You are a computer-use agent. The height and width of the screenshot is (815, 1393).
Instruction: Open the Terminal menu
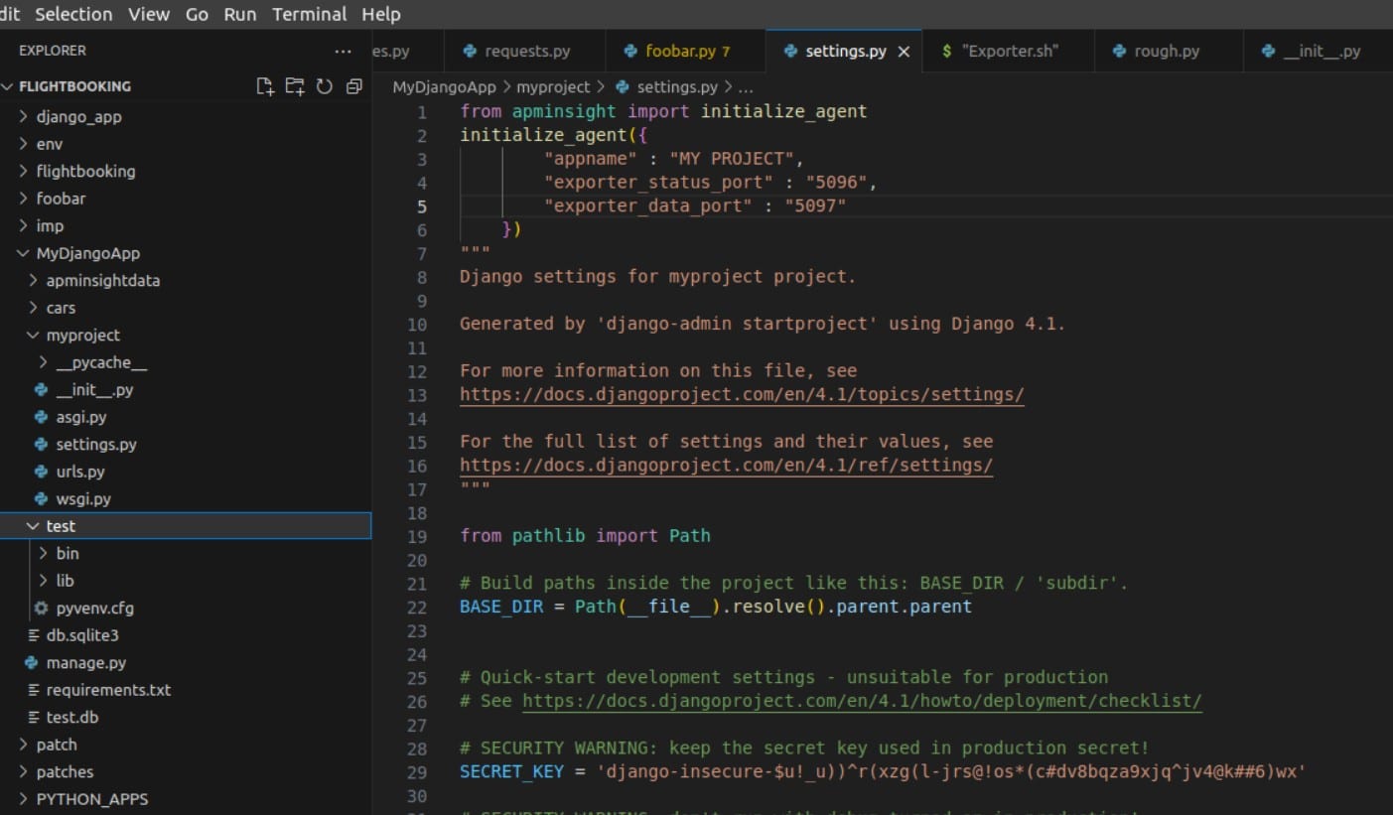click(310, 14)
